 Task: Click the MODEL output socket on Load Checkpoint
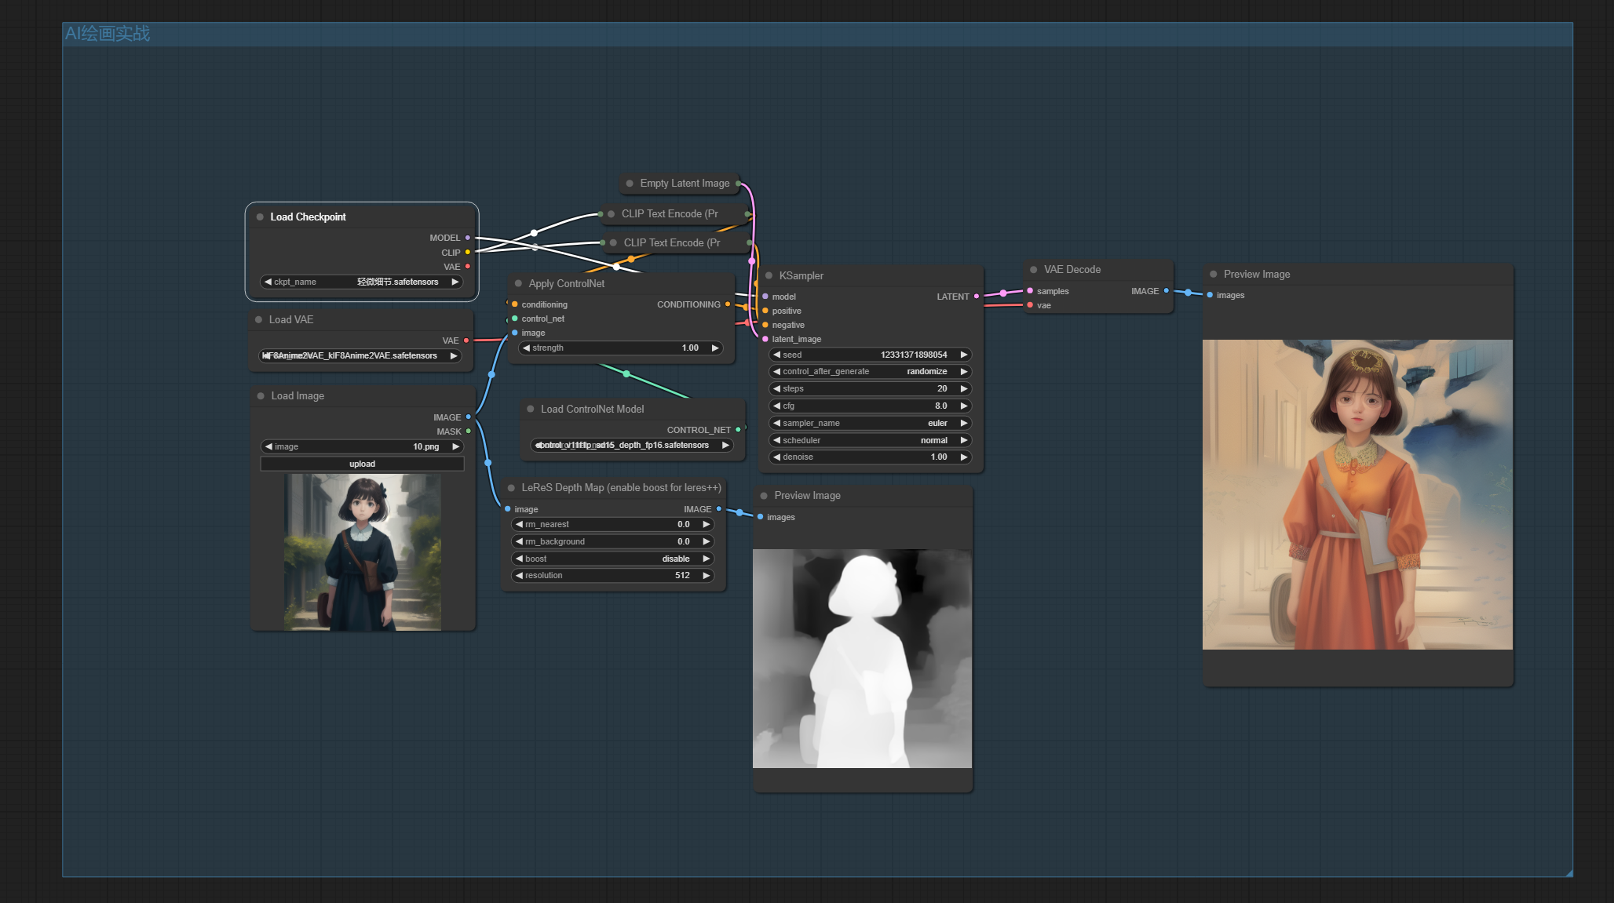(468, 238)
